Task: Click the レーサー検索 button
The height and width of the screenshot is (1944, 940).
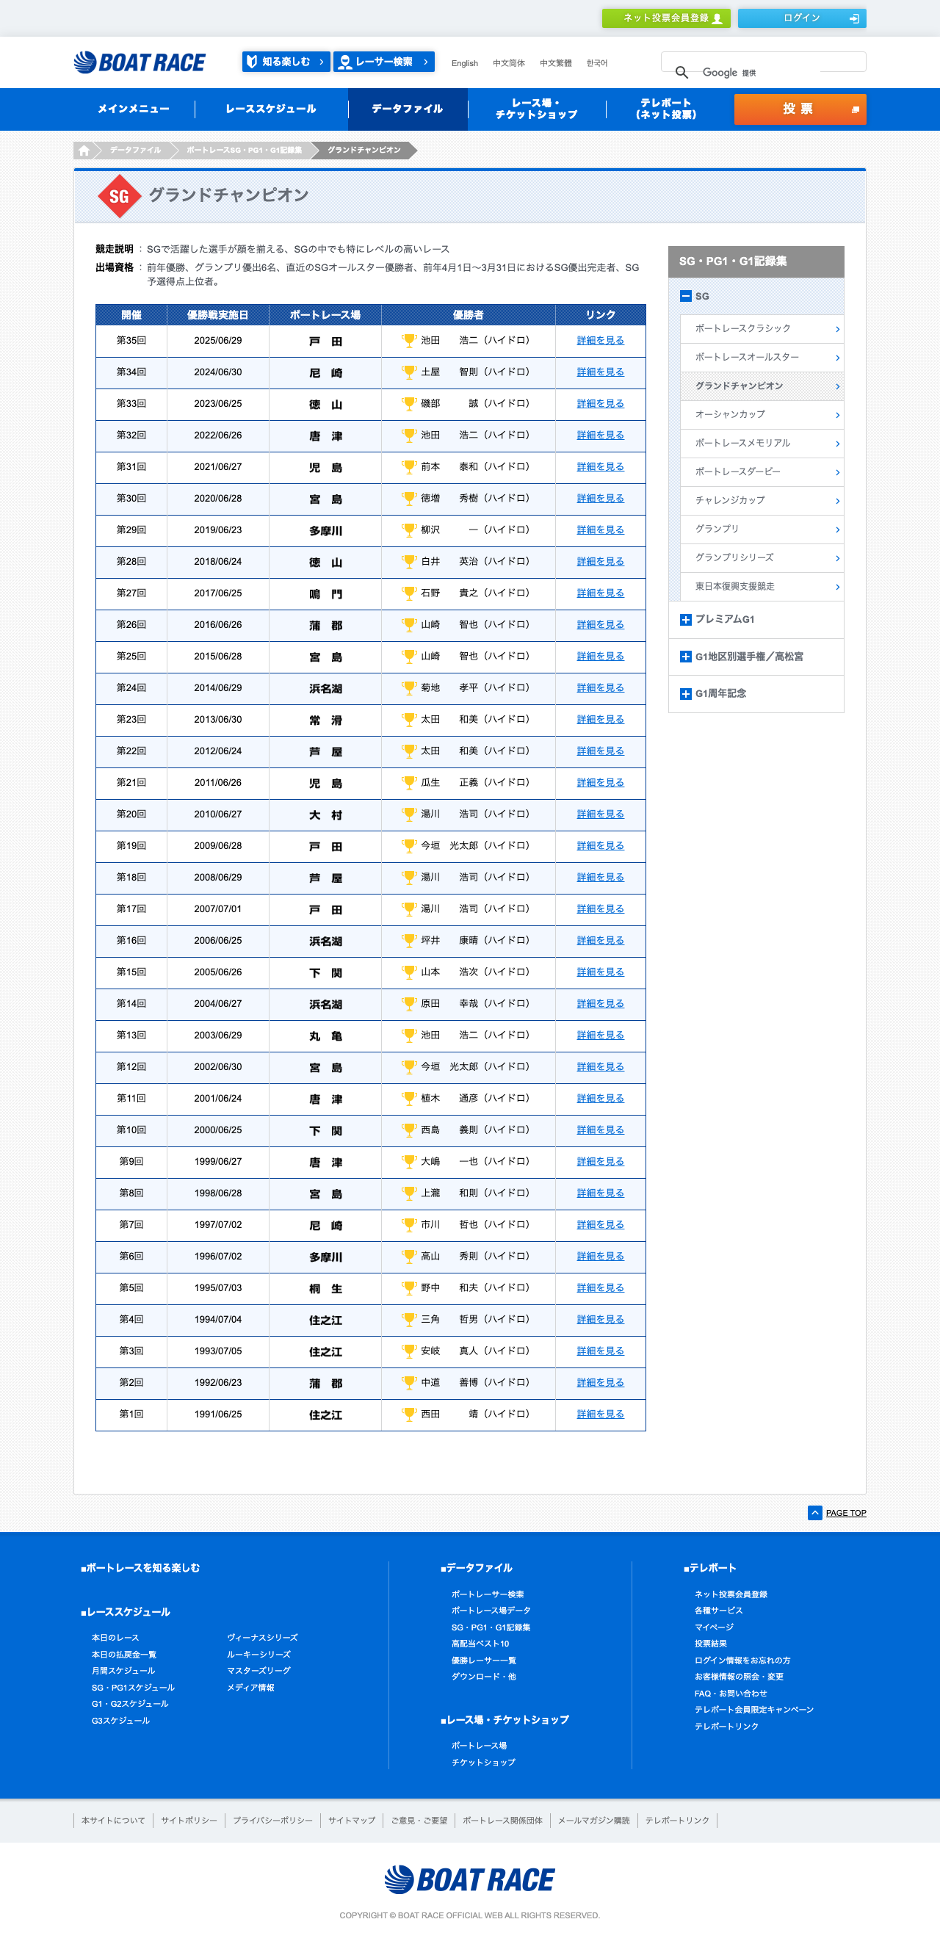Action: coord(384,62)
